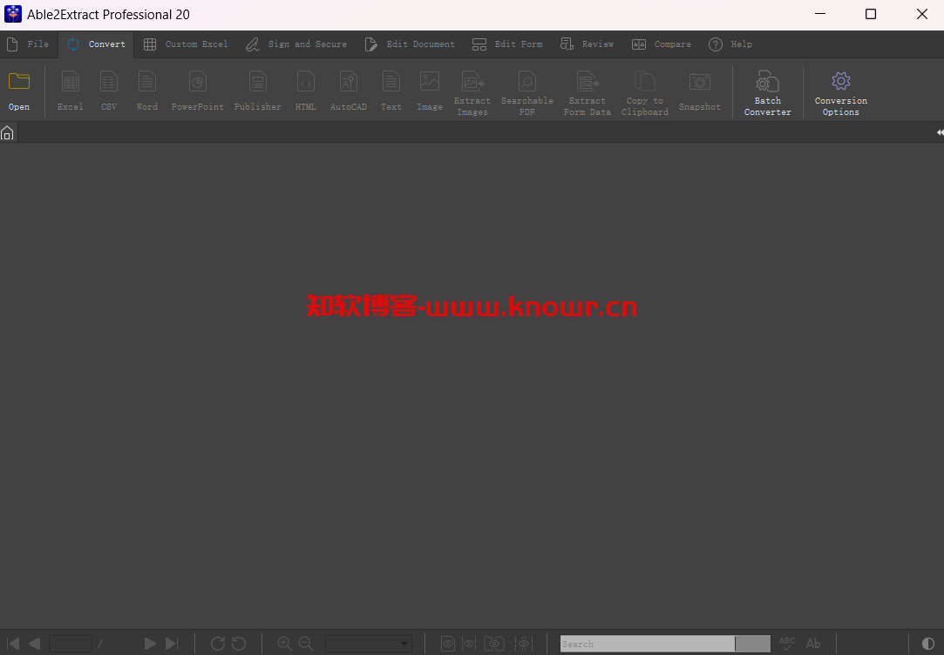Jump to the first page

(13, 644)
